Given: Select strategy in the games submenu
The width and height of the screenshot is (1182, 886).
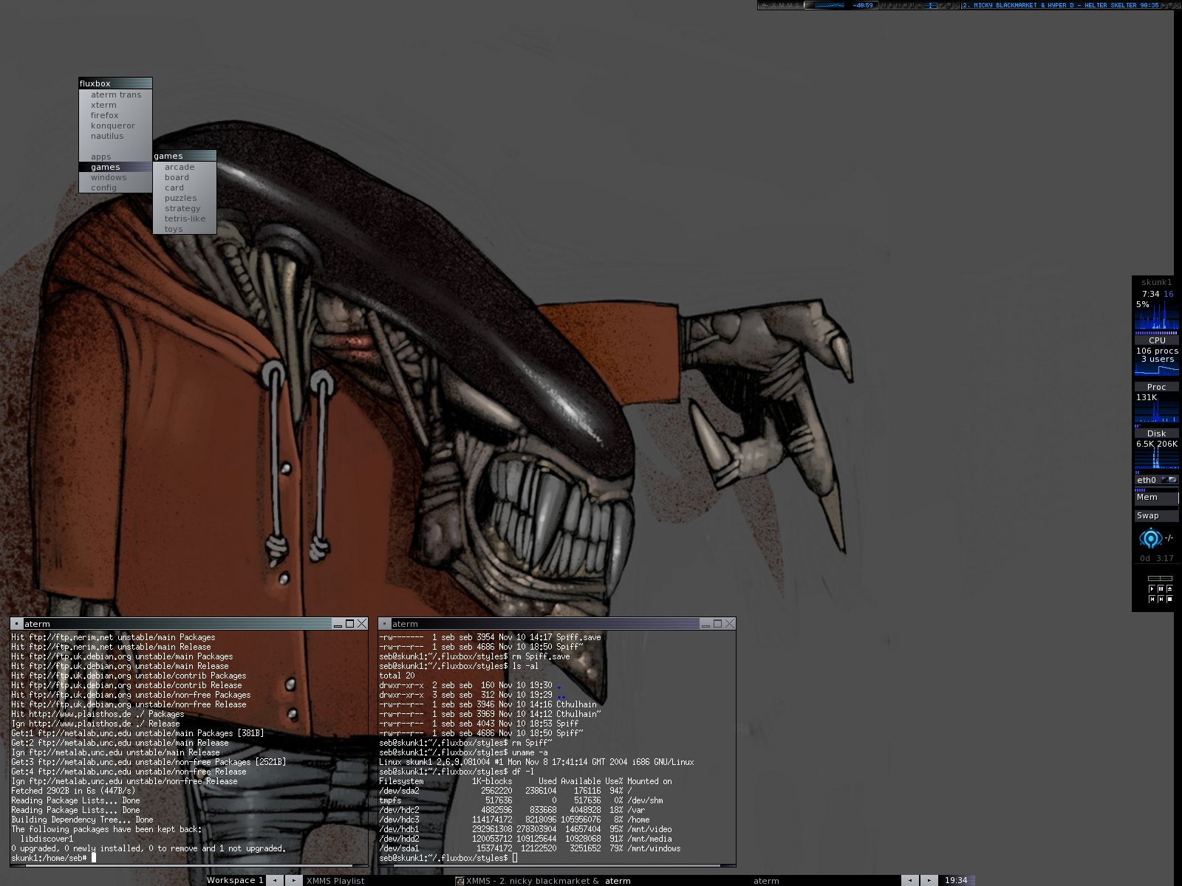Looking at the screenshot, I should [182, 208].
